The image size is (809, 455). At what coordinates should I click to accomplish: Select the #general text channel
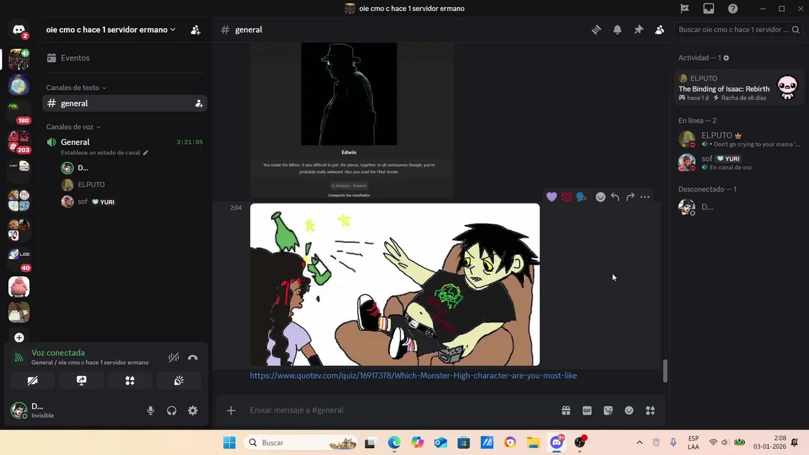(125, 103)
